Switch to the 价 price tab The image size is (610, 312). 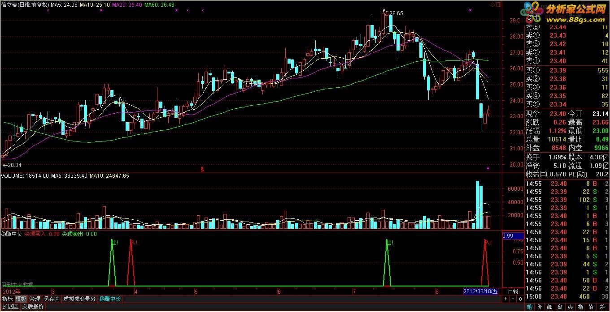click(x=540, y=307)
